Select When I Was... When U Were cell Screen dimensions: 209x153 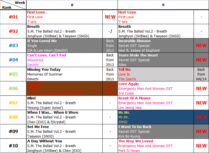tap(65, 117)
